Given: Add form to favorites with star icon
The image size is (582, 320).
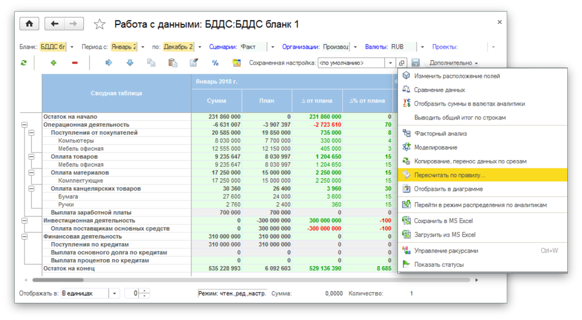Looking at the screenshot, I should 99,25.
